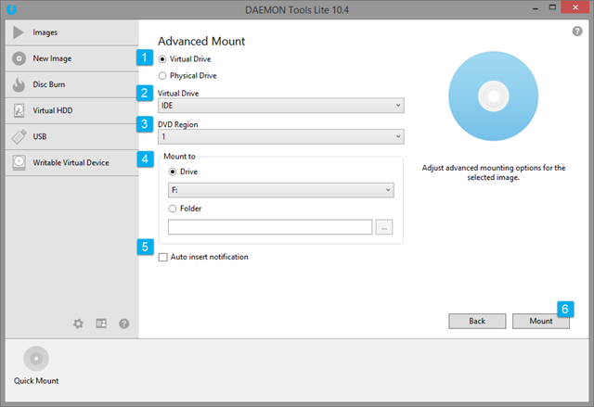Click in the folder path input field
Image resolution: width=594 pixels, height=407 pixels.
click(270, 227)
